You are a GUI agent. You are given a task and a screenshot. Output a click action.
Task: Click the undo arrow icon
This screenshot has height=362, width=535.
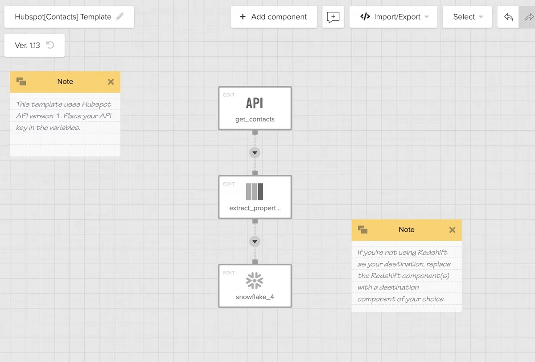pyautogui.click(x=508, y=17)
